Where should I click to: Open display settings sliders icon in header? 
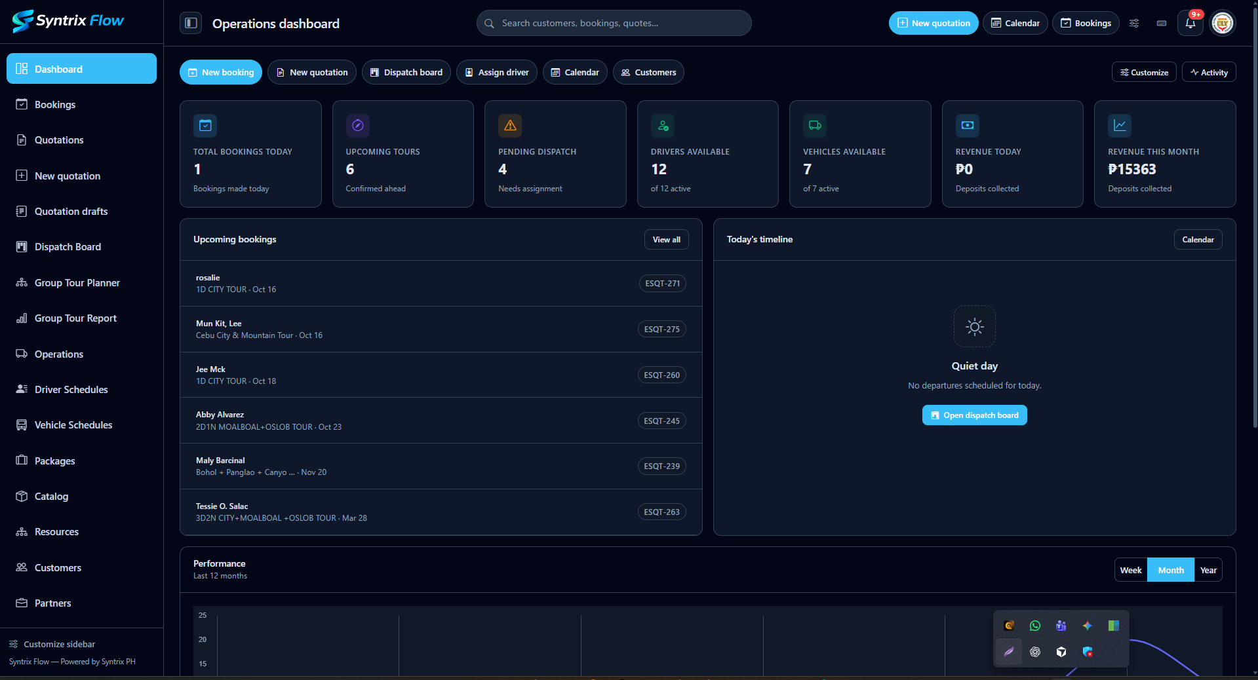[x=1134, y=23]
